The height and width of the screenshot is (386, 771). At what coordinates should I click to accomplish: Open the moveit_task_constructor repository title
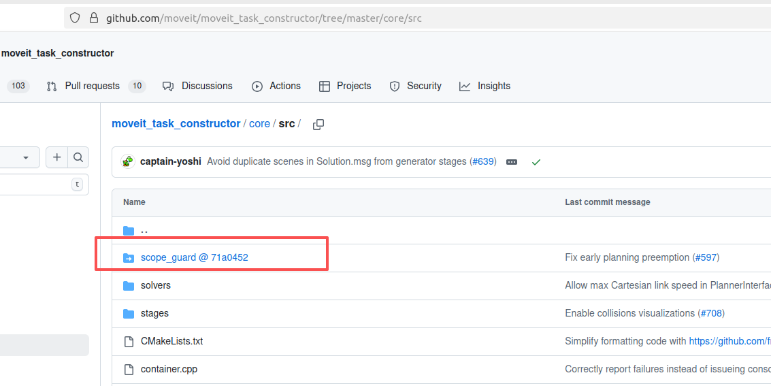click(58, 53)
